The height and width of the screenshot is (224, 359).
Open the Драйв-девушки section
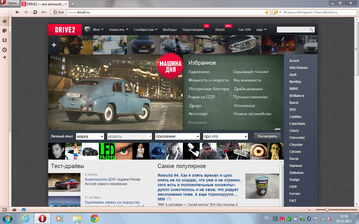tap(248, 89)
